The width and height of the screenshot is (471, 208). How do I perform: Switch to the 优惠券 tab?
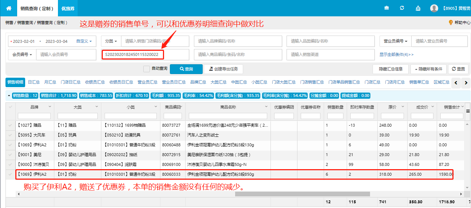[68, 8]
